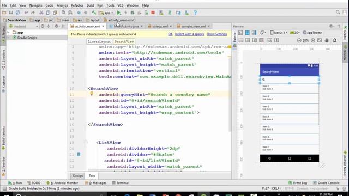Screen dimensions: 349x196
Task: Click OK link in indent notification
Action: point(170,34)
